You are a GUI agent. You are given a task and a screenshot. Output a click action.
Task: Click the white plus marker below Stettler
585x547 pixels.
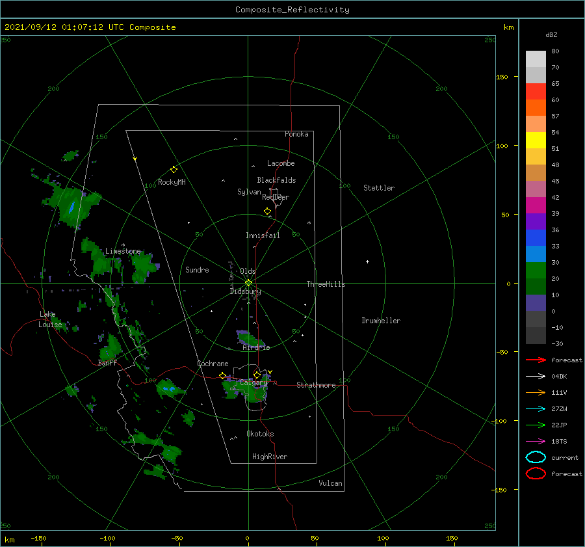pos(367,261)
